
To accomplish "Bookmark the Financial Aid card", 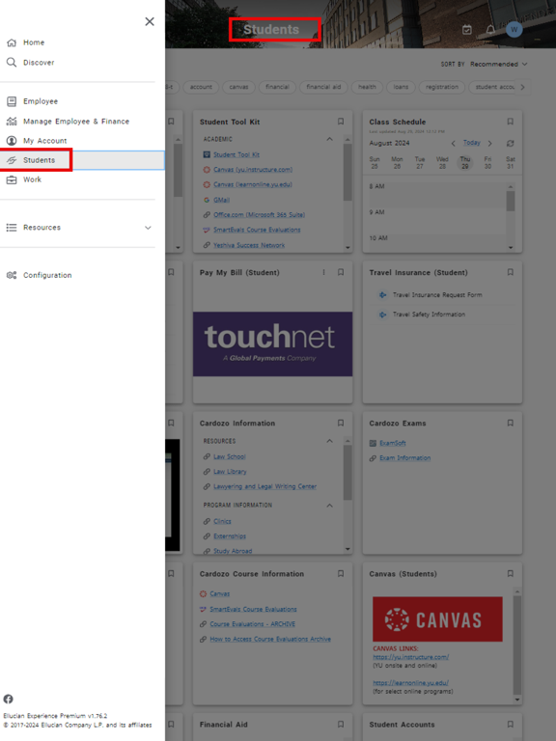I will 341,724.
